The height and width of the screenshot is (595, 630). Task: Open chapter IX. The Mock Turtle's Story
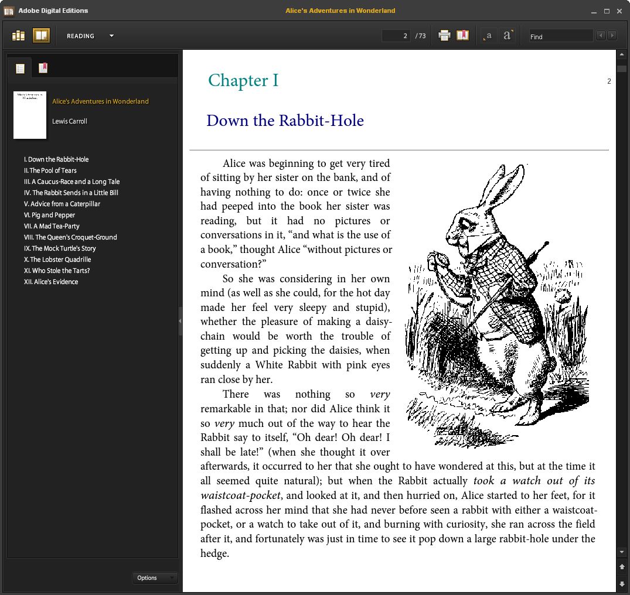[x=60, y=248]
